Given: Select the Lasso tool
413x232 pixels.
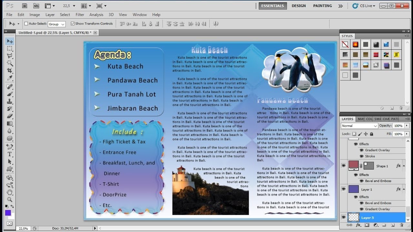Looking at the screenshot, I should pos(10,56).
